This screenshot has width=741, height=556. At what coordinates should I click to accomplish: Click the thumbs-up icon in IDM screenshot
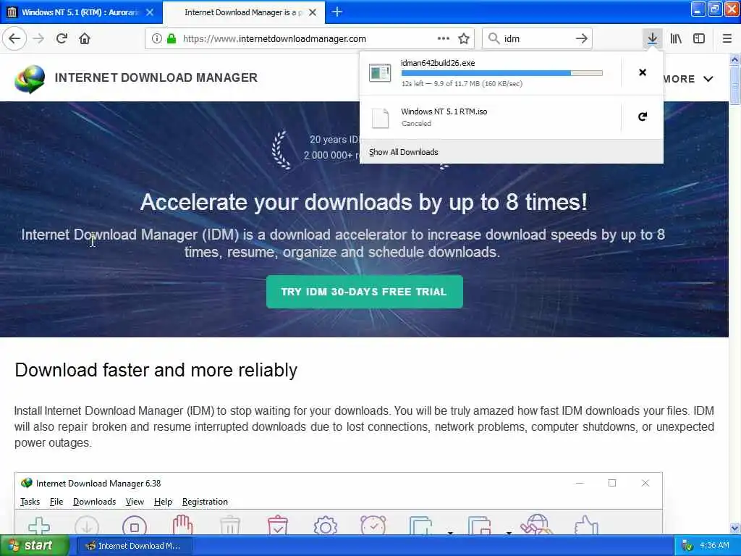(586, 526)
